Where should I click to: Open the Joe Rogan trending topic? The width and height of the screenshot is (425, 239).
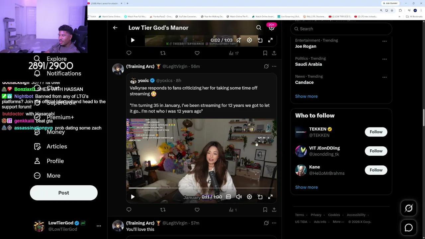[x=305, y=46]
